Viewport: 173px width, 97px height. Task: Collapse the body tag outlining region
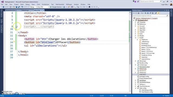[x=17, y=36]
